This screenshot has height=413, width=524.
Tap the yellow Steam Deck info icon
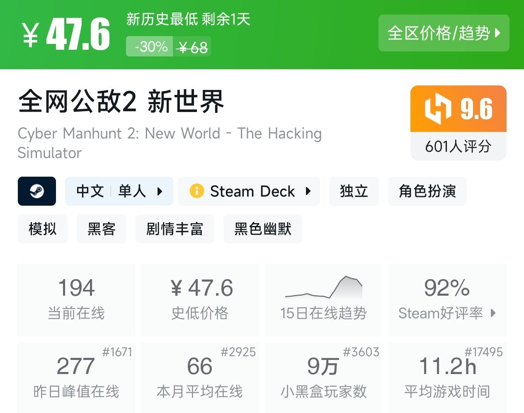196,191
